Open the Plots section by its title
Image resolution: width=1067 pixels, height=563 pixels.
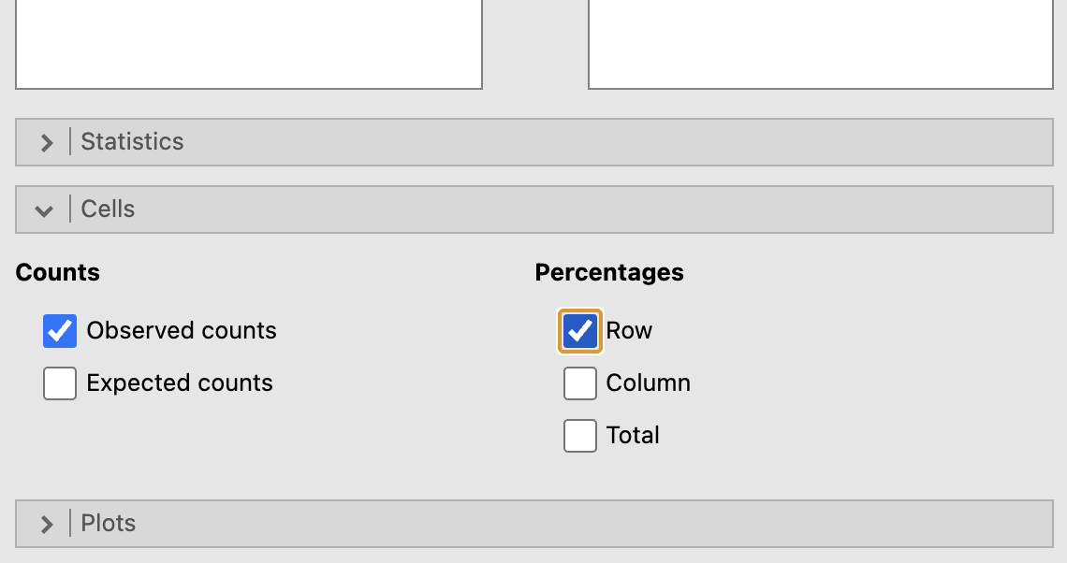pyautogui.click(x=108, y=524)
